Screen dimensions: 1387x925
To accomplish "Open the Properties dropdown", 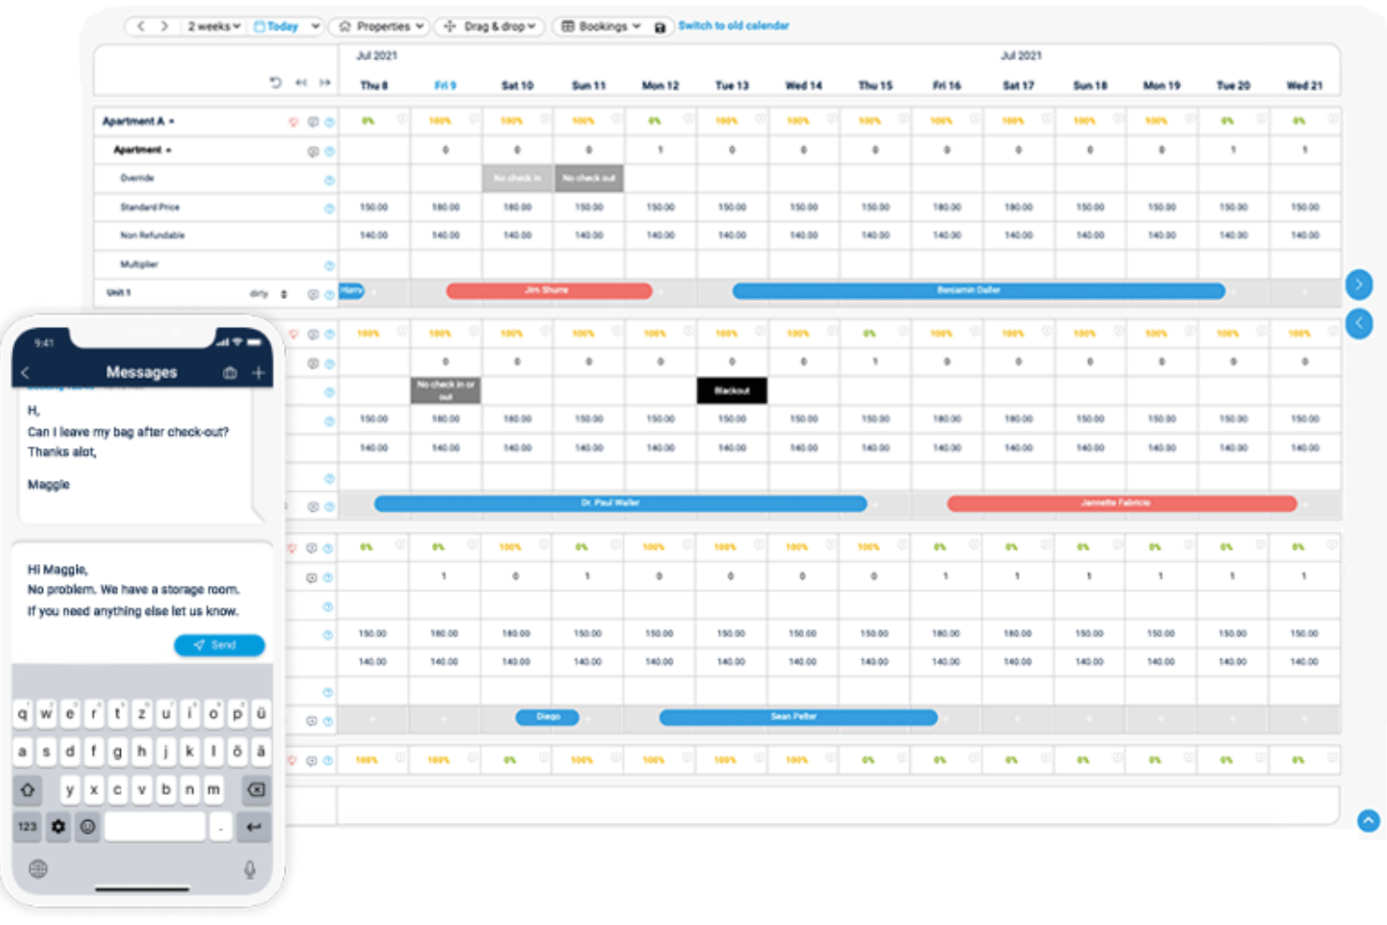I will tap(380, 26).
